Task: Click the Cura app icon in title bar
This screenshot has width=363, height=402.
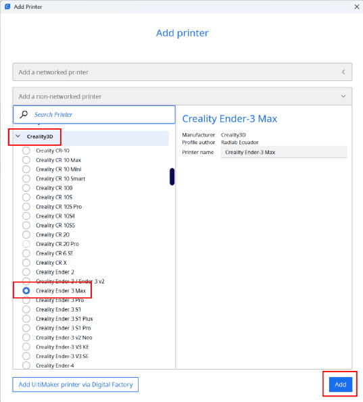Action: 7,7
